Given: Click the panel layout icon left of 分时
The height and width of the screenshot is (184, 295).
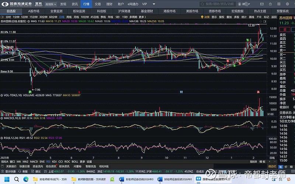Looking at the screenshot, I should click(x=2, y=17).
